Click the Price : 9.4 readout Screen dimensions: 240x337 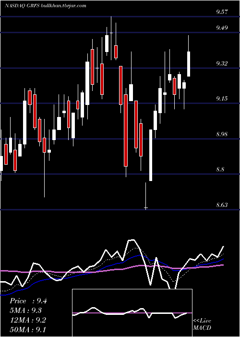click(28, 301)
